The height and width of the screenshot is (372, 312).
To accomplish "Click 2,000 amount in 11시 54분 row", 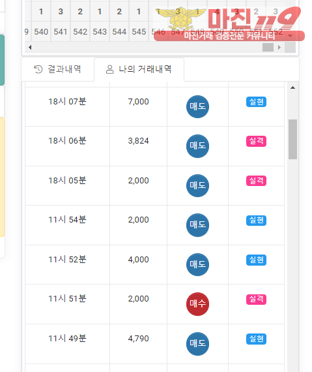I will (139, 220).
